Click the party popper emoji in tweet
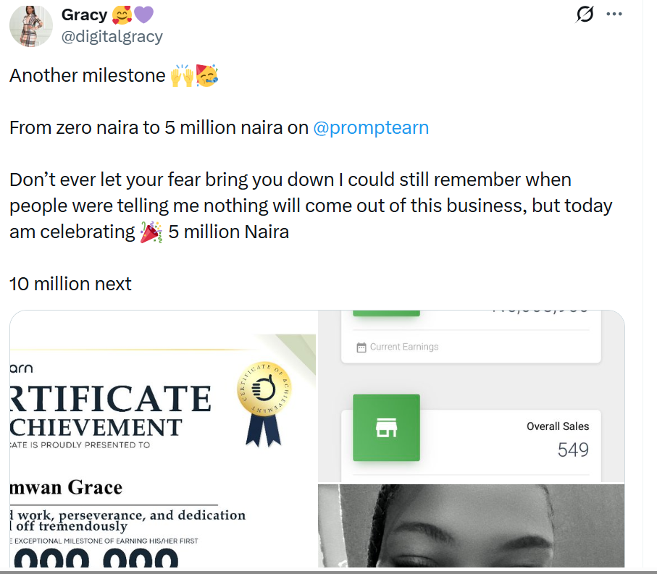This screenshot has width=657, height=574. point(151,232)
